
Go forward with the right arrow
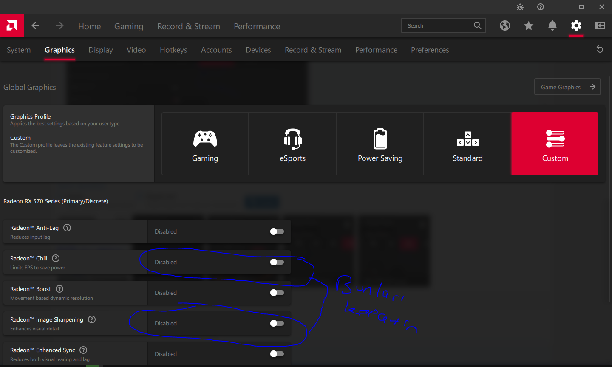pos(59,26)
